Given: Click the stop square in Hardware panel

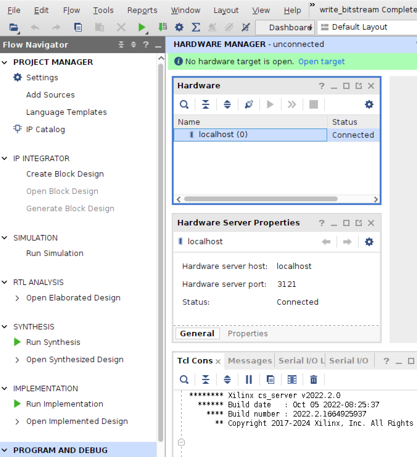Looking at the screenshot, I should (314, 104).
